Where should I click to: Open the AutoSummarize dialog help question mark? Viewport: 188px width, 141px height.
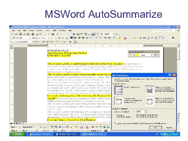point(170,75)
